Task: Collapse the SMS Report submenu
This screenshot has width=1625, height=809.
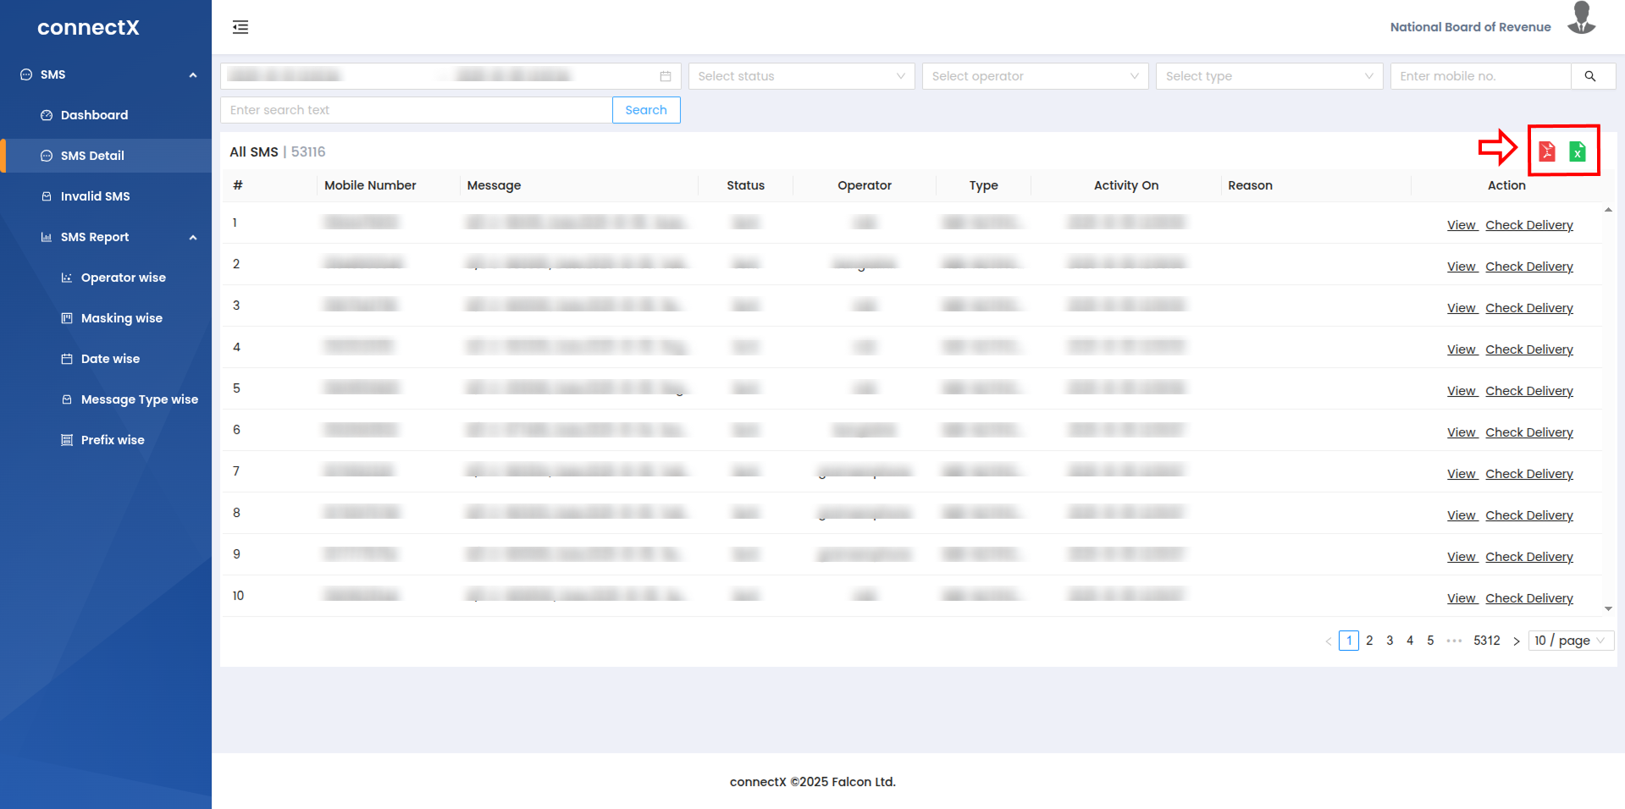Action: point(193,238)
